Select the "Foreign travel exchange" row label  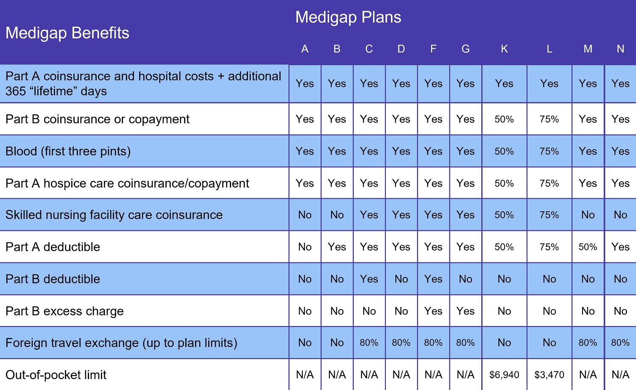121,343
